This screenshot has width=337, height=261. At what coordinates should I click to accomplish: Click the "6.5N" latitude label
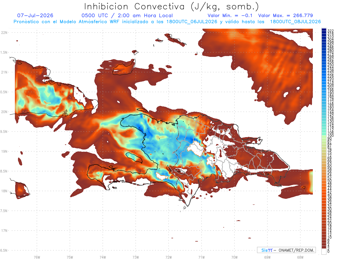(x=4, y=250)
